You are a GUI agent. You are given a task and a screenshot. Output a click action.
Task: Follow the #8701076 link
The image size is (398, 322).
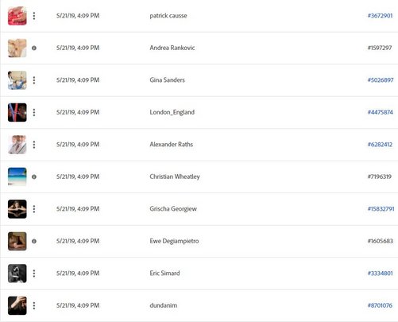(x=380, y=305)
